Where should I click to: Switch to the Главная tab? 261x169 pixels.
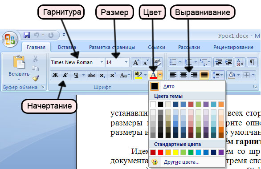coord(36,47)
